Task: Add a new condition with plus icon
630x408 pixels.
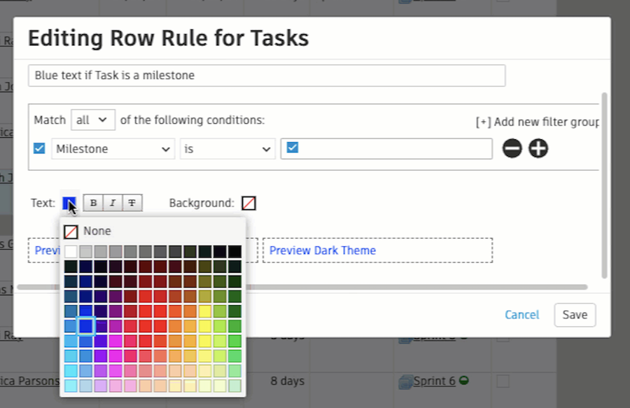Action: click(538, 148)
